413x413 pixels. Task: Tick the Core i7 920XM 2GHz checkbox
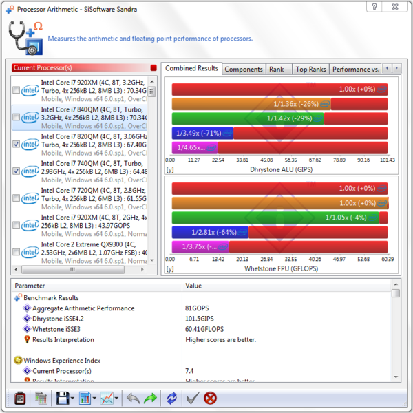(16, 225)
